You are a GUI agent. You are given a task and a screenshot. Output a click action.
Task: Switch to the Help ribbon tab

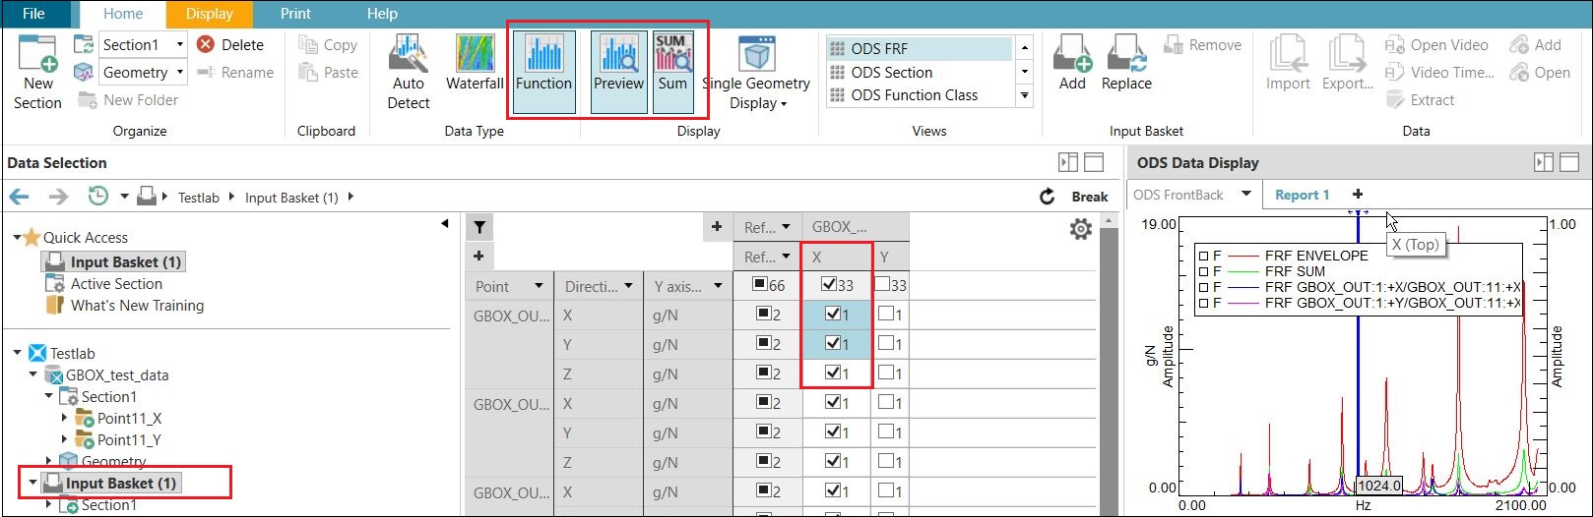click(382, 14)
